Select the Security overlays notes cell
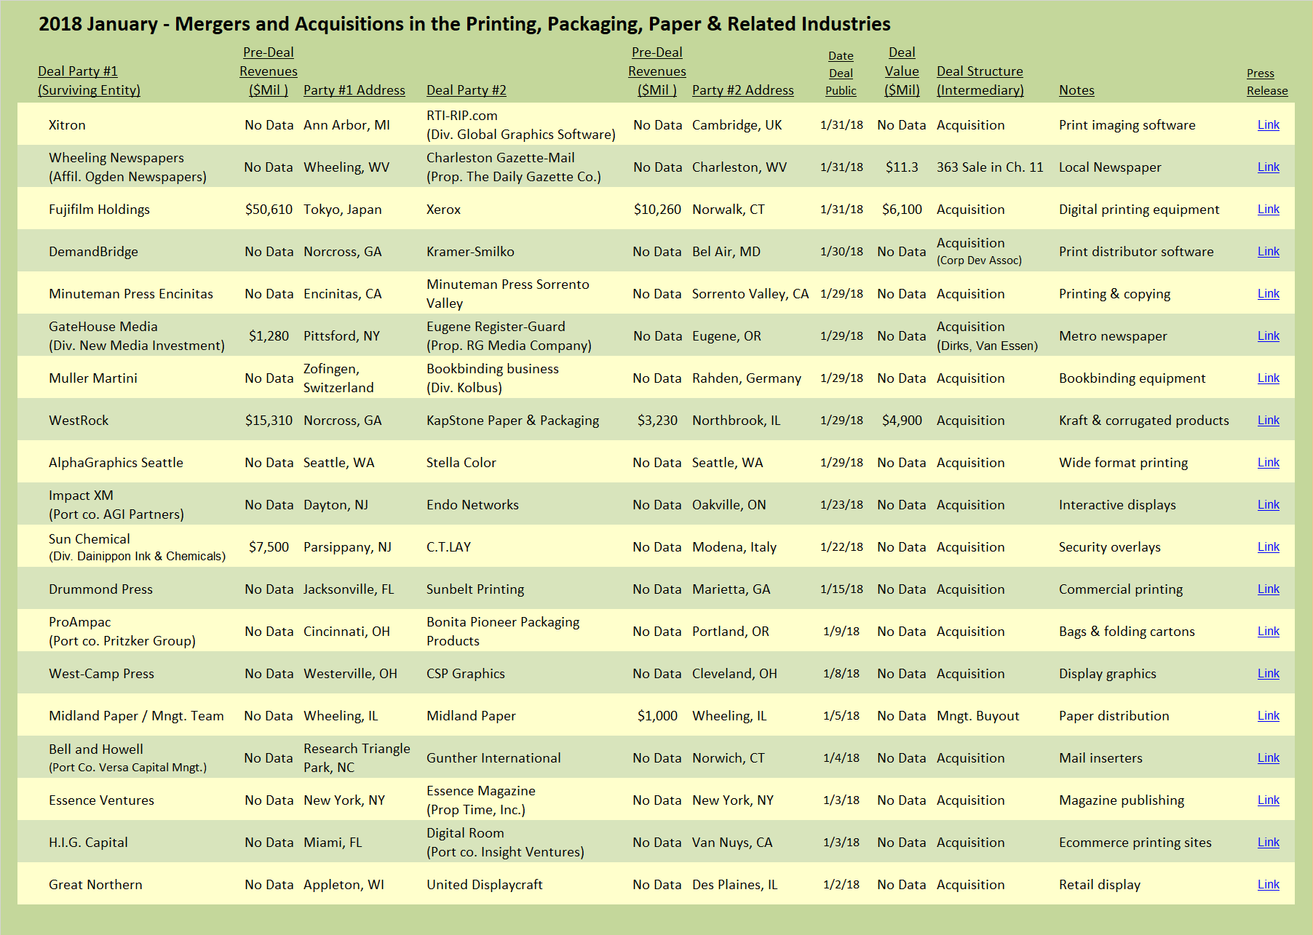 [1110, 547]
